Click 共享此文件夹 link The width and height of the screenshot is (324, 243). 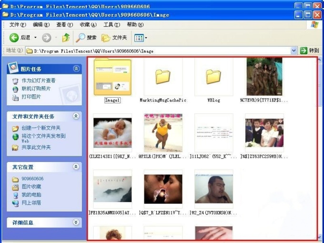(x=36, y=147)
